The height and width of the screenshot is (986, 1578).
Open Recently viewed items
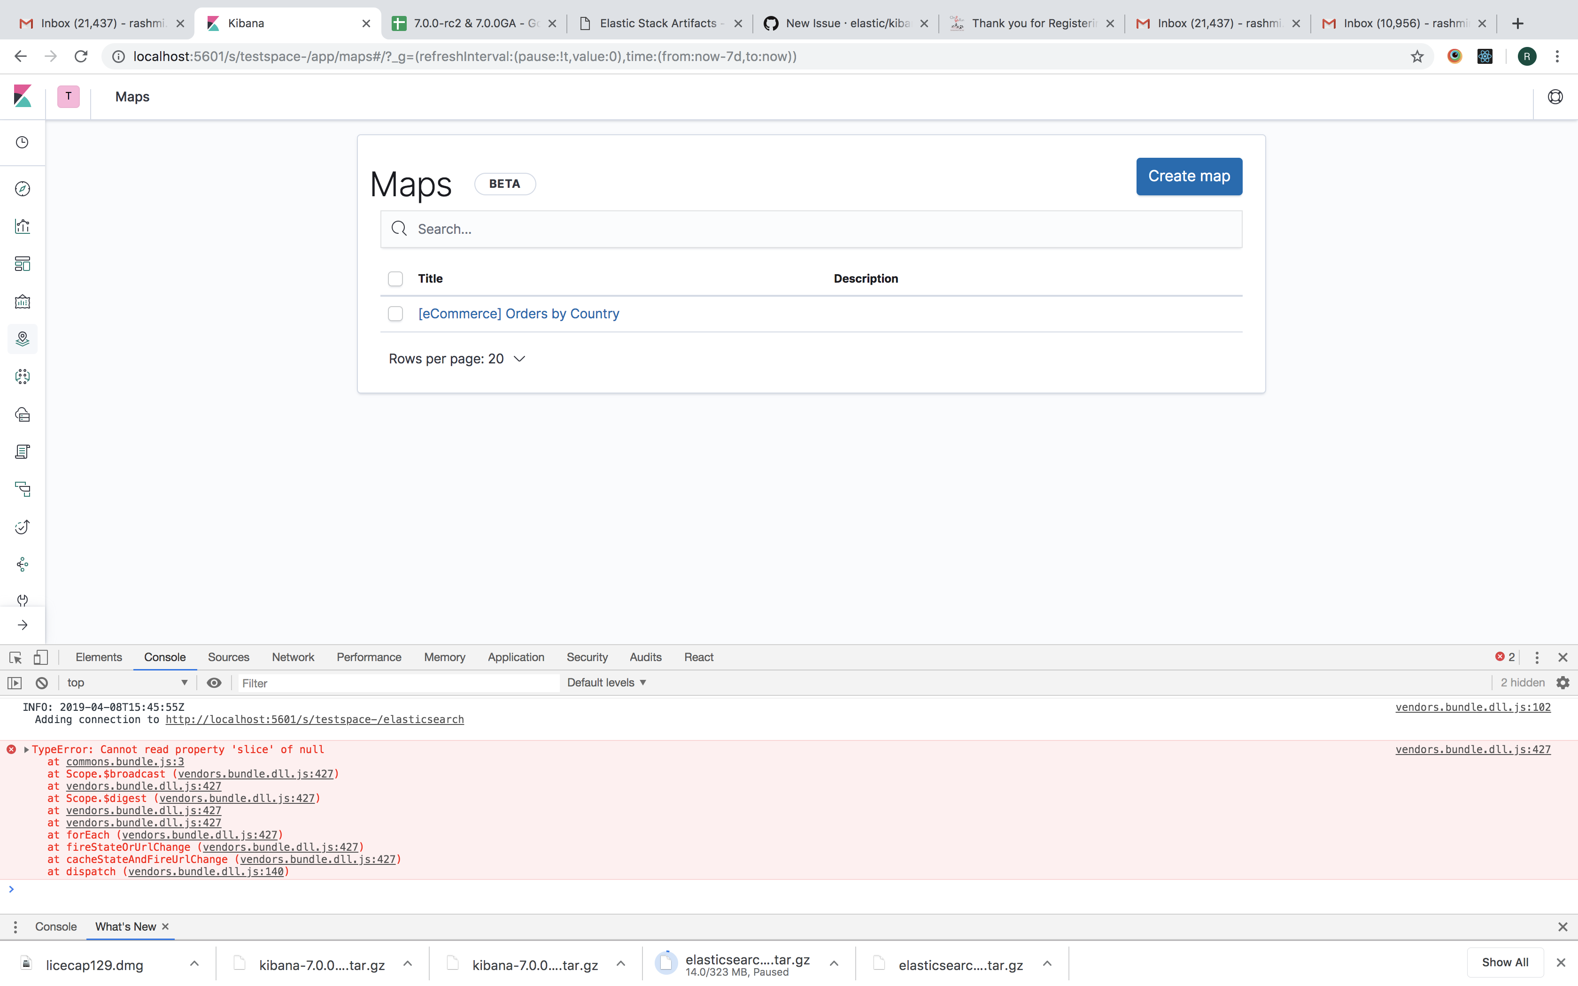click(23, 142)
